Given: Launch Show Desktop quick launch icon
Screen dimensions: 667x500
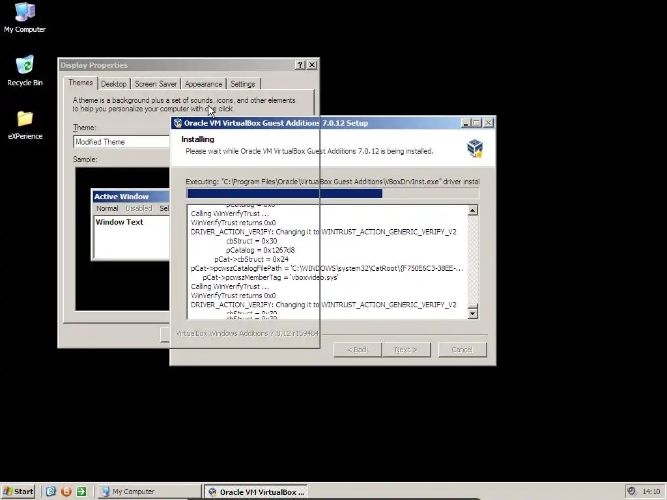Looking at the screenshot, I should coord(51,492).
